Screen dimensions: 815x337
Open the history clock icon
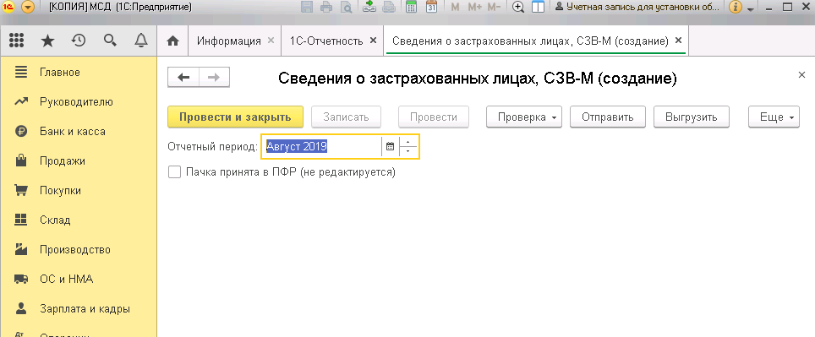click(x=79, y=41)
